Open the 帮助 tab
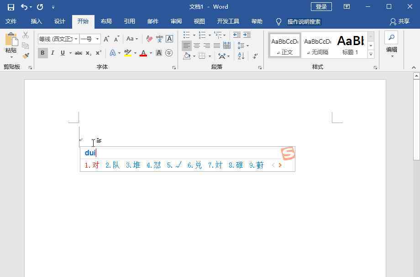Image resolution: width=420 pixels, height=277 pixels. coord(257,21)
